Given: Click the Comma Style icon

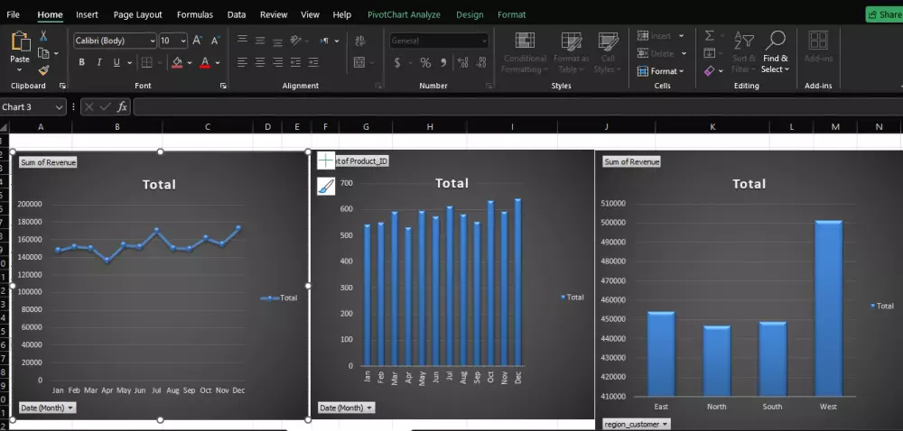Looking at the screenshot, I should 443,62.
